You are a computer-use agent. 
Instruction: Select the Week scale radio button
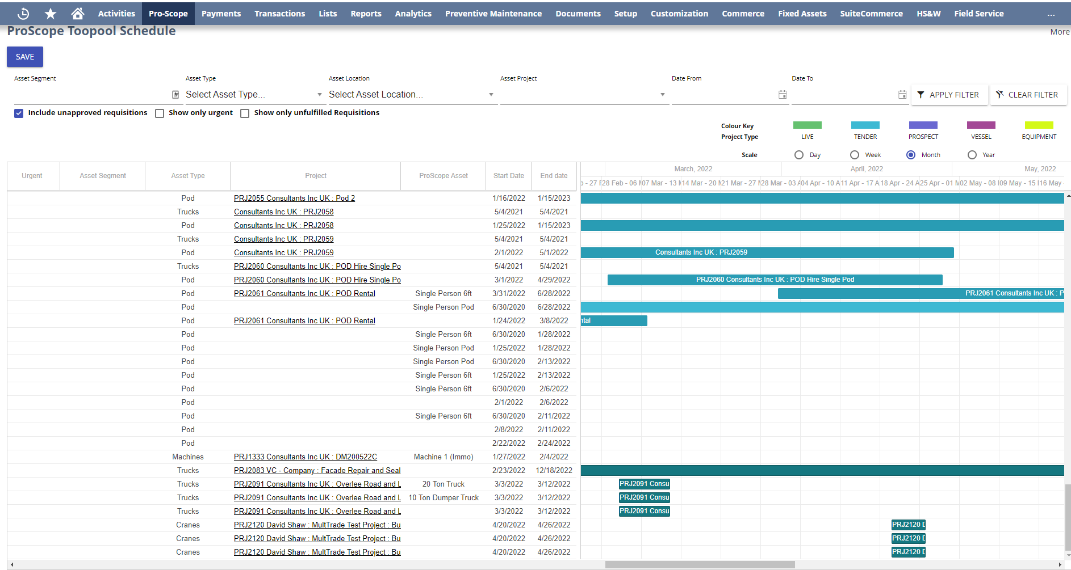coord(855,154)
